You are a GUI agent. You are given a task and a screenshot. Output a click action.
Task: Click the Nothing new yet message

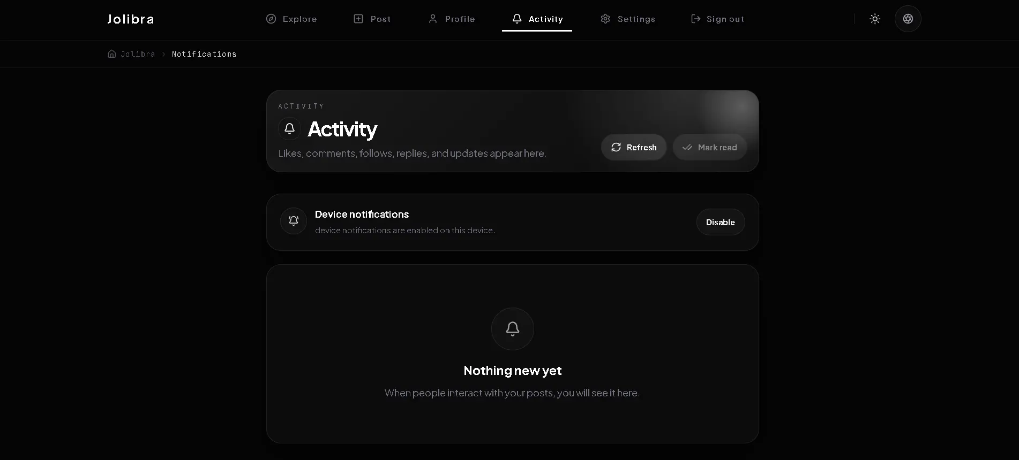(x=513, y=371)
